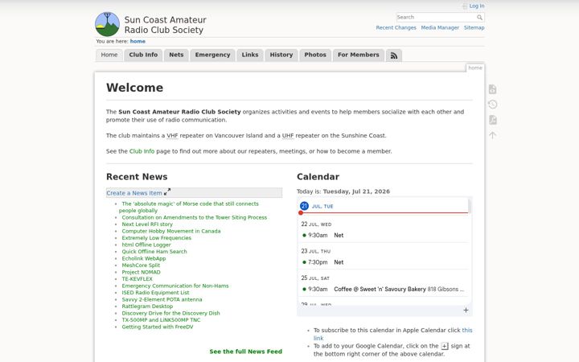Screen dimensions: 579x362
Task: Click the plus icon below the calendar
Action: [466, 311]
